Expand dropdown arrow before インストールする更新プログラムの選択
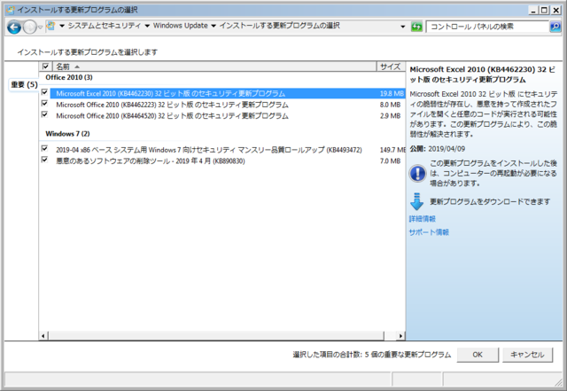 pos(214,26)
